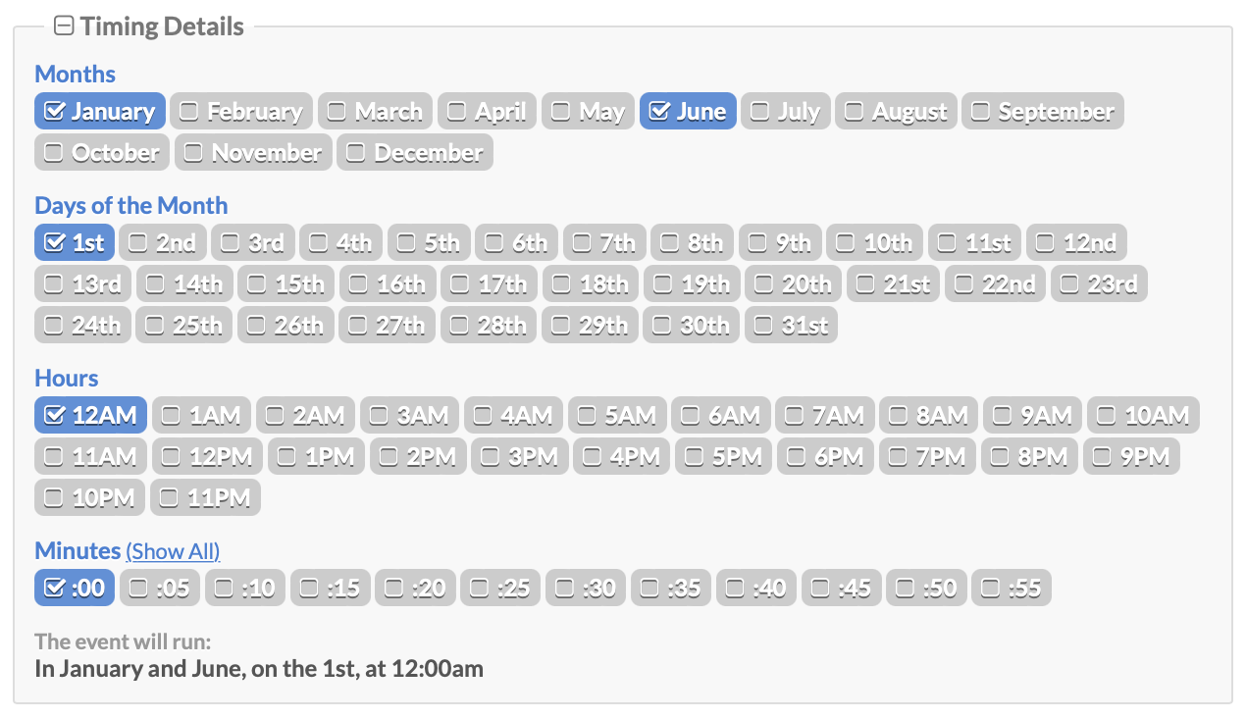Select the :30 minute checkbox
Image resolution: width=1246 pixels, height=718 pixels.
585,588
